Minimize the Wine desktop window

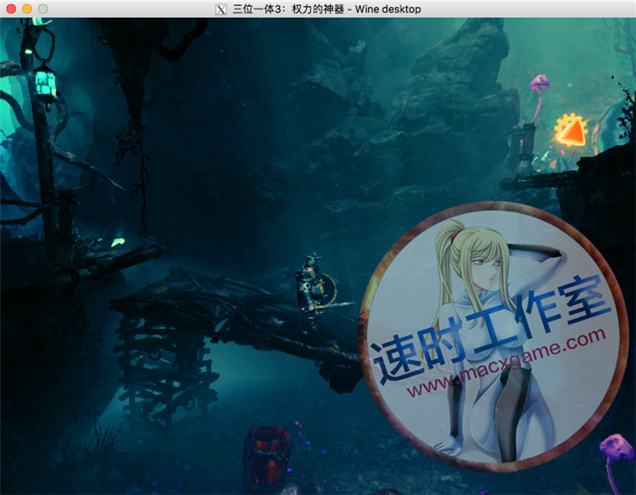point(27,9)
